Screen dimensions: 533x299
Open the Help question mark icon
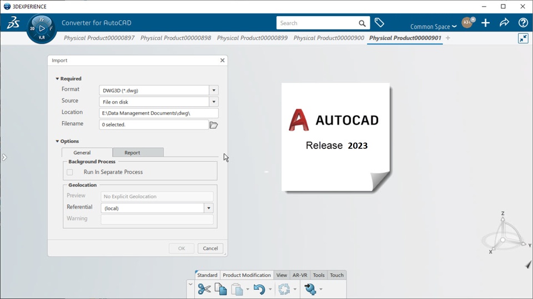[x=523, y=23]
